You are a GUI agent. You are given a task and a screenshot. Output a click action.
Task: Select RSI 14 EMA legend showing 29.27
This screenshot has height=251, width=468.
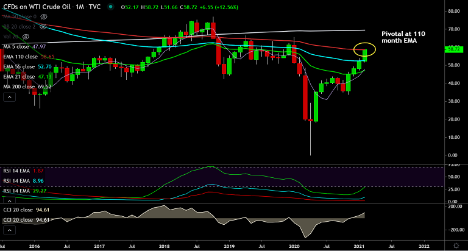click(25, 191)
